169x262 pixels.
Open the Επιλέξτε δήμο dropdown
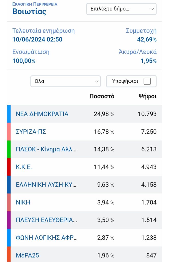(121, 9)
